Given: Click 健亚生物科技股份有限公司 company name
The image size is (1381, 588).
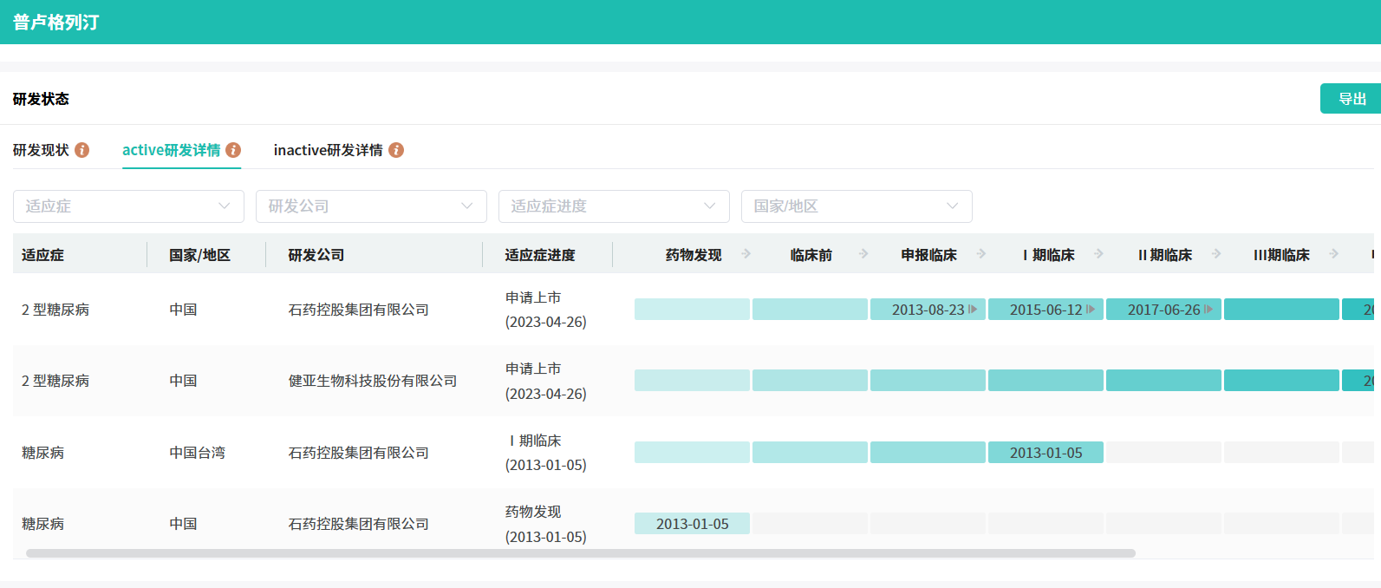Looking at the screenshot, I should [x=373, y=381].
